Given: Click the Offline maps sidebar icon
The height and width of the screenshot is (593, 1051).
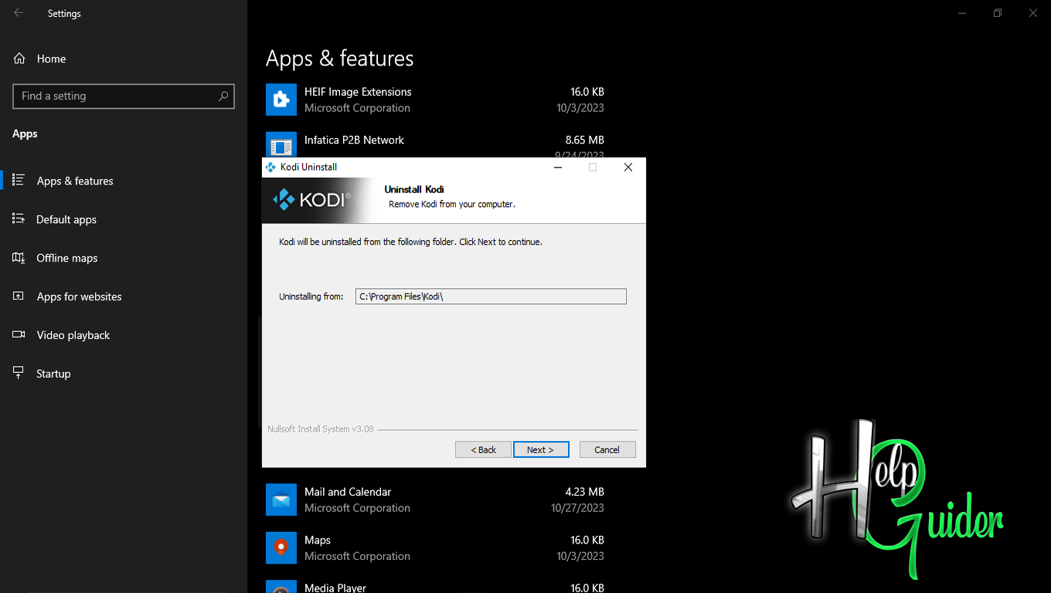Looking at the screenshot, I should 19,257.
